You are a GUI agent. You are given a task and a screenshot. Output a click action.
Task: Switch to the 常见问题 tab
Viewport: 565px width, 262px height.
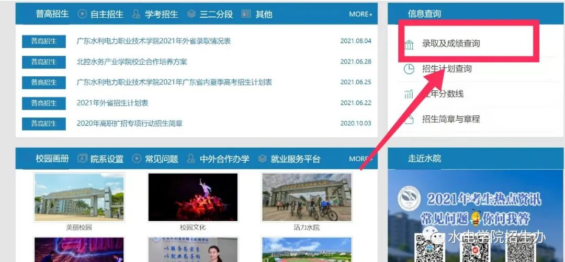tap(162, 159)
